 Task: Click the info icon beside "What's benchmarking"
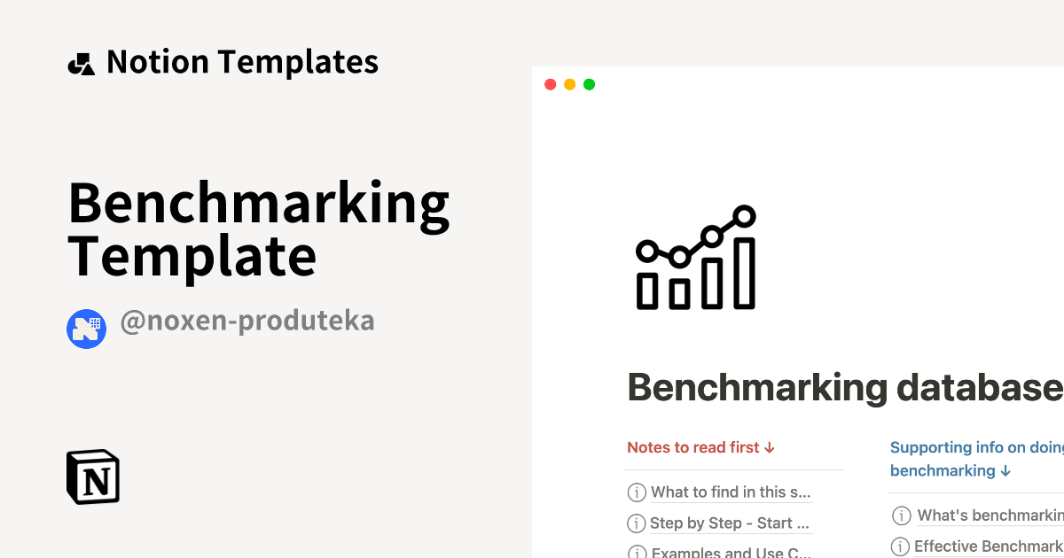tap(901, 515)
